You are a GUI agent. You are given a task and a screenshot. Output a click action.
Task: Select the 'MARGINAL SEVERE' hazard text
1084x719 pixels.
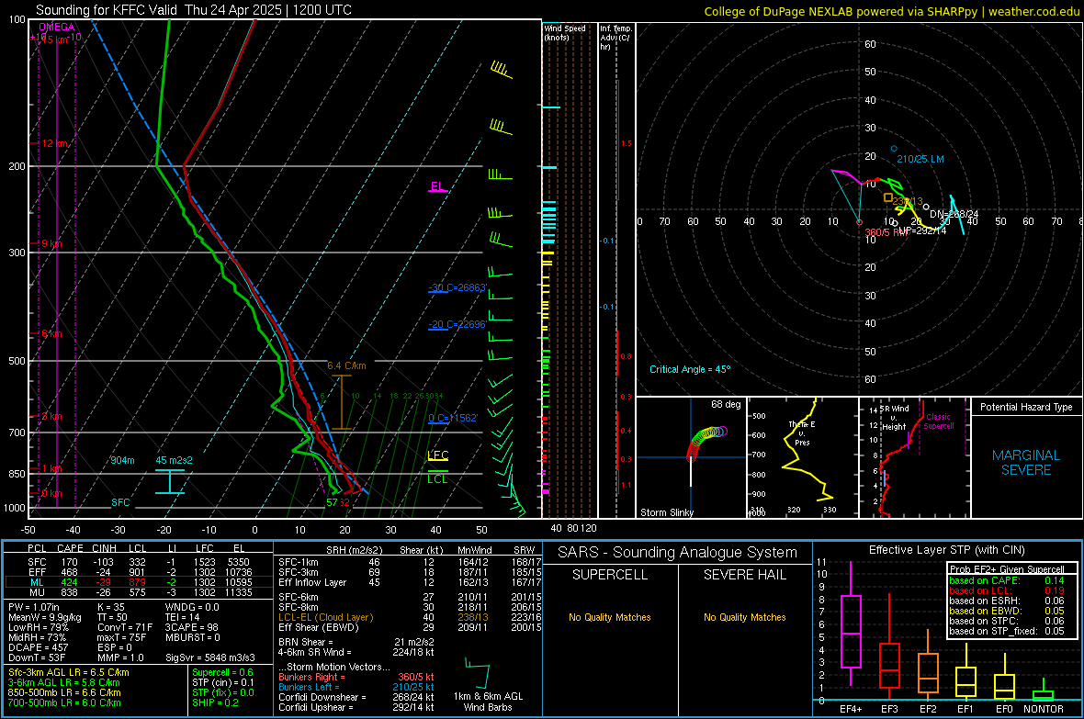pos(1026,463)
